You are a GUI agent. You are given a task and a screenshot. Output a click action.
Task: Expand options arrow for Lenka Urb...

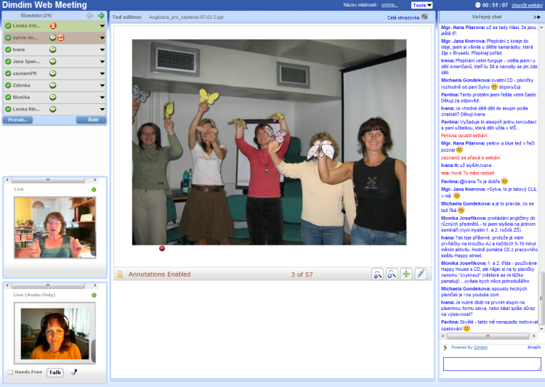click(102, 26)
